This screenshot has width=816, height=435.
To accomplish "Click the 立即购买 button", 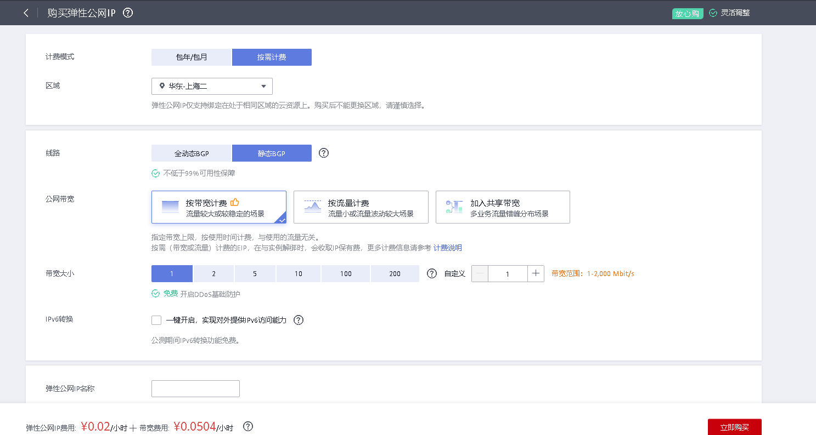I will pyautogui.click(x=734, y=427).
